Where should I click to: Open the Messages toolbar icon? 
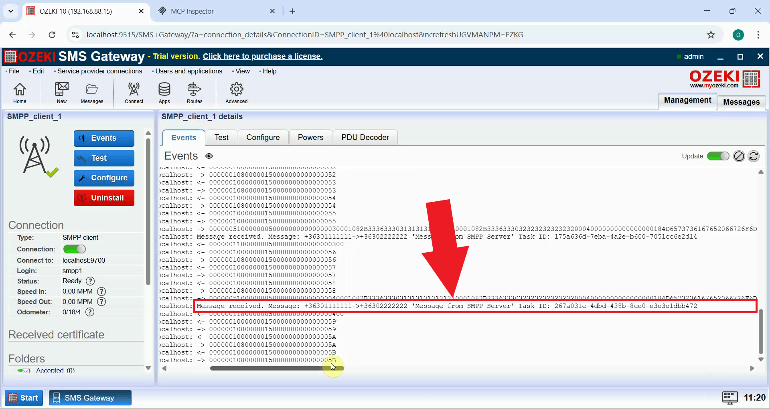[91, 93]
